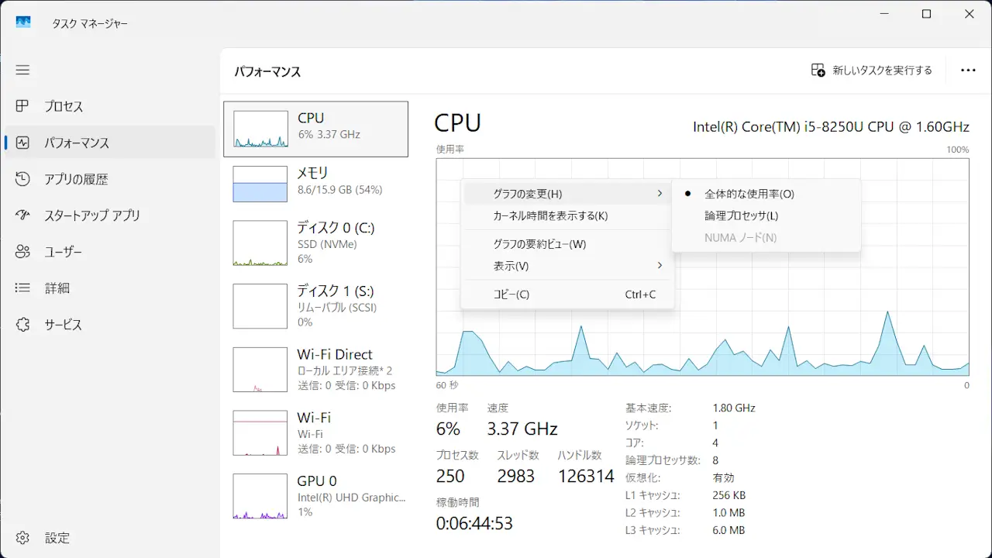Screen dimensions: 992x558
Task: Open the three-dot more options menu
Action: [x=968, y=71]
